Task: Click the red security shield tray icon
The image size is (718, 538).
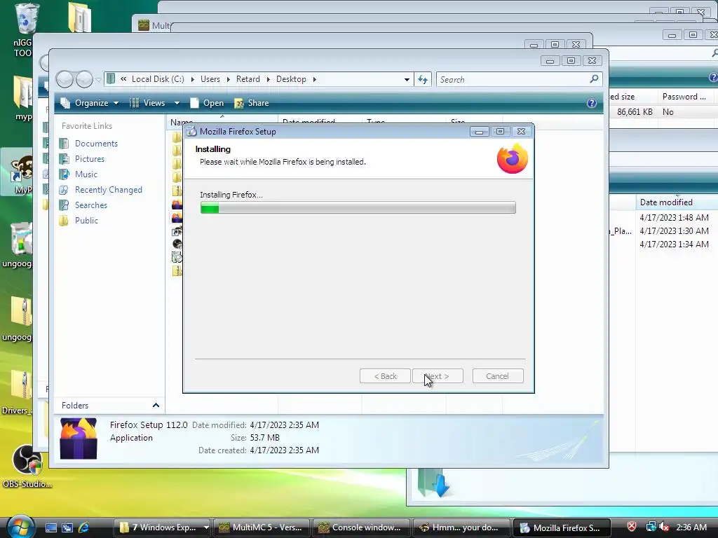Action: click(x=632, y=527)
